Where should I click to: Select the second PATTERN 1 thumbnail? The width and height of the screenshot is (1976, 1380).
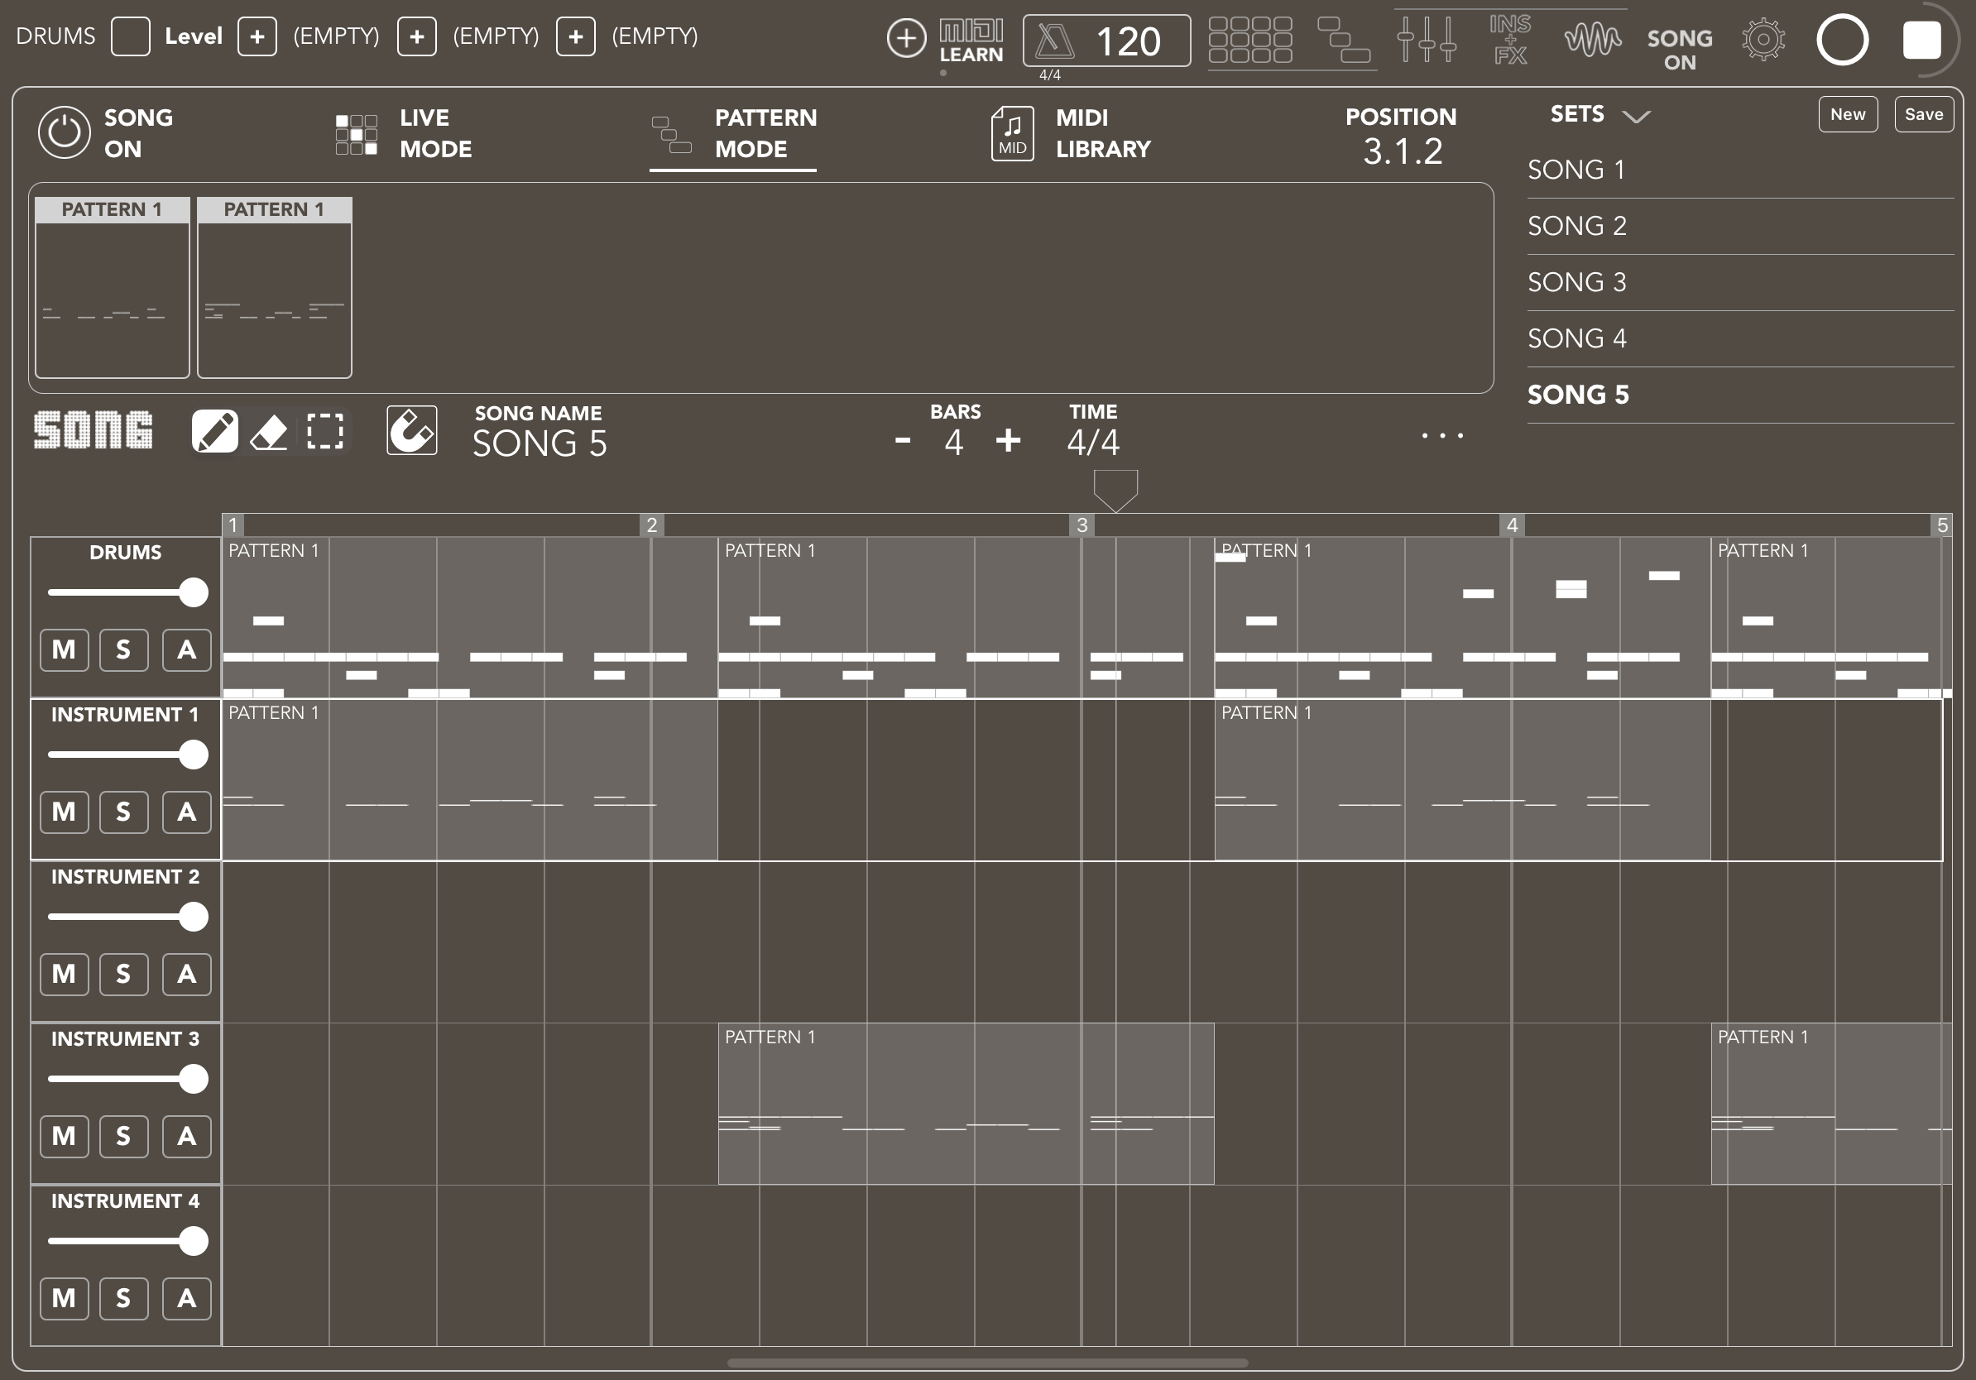coord(275,287)
